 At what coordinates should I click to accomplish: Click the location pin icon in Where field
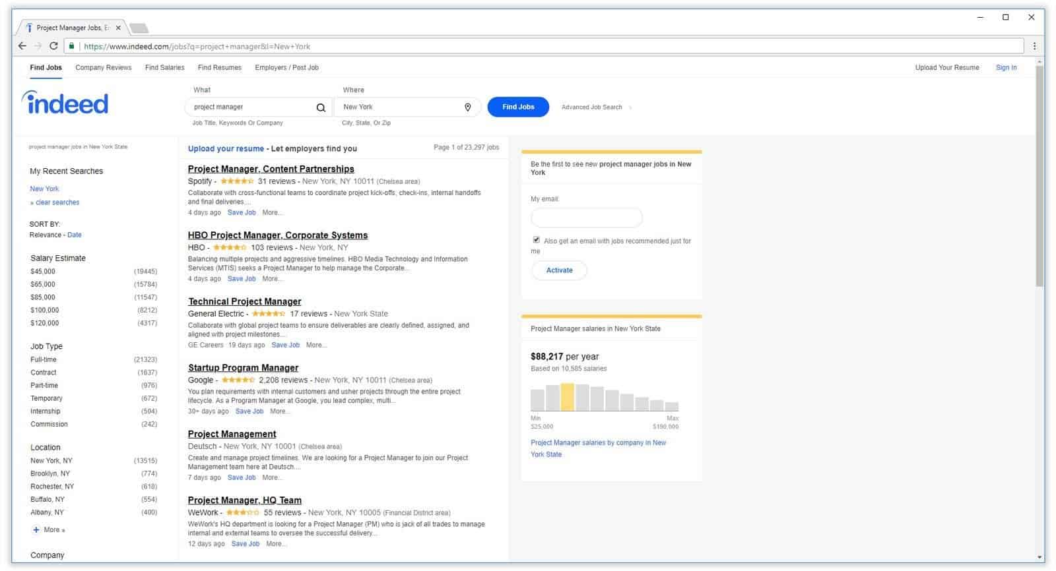pos(467,107)
